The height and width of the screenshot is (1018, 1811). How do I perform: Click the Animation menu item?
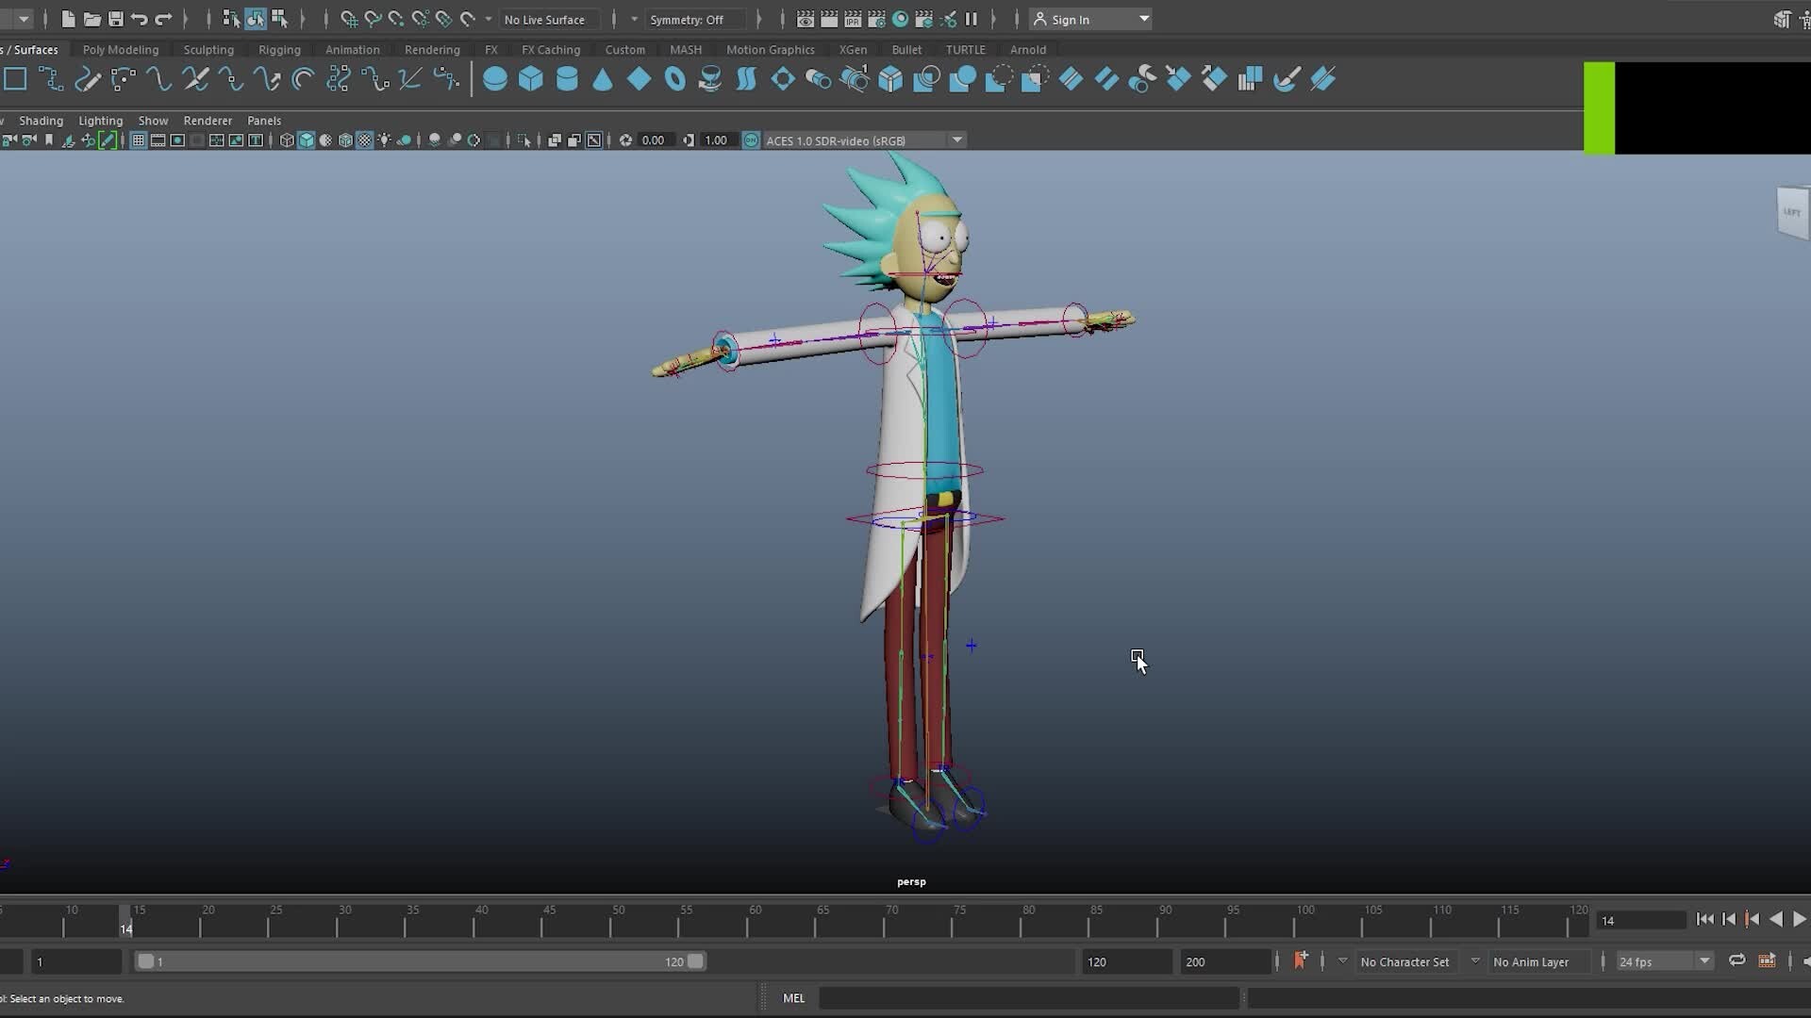[x=352, y=50]
